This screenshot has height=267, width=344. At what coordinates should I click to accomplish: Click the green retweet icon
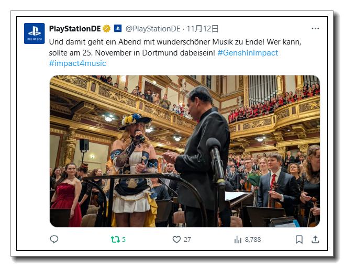pos(115,239)
